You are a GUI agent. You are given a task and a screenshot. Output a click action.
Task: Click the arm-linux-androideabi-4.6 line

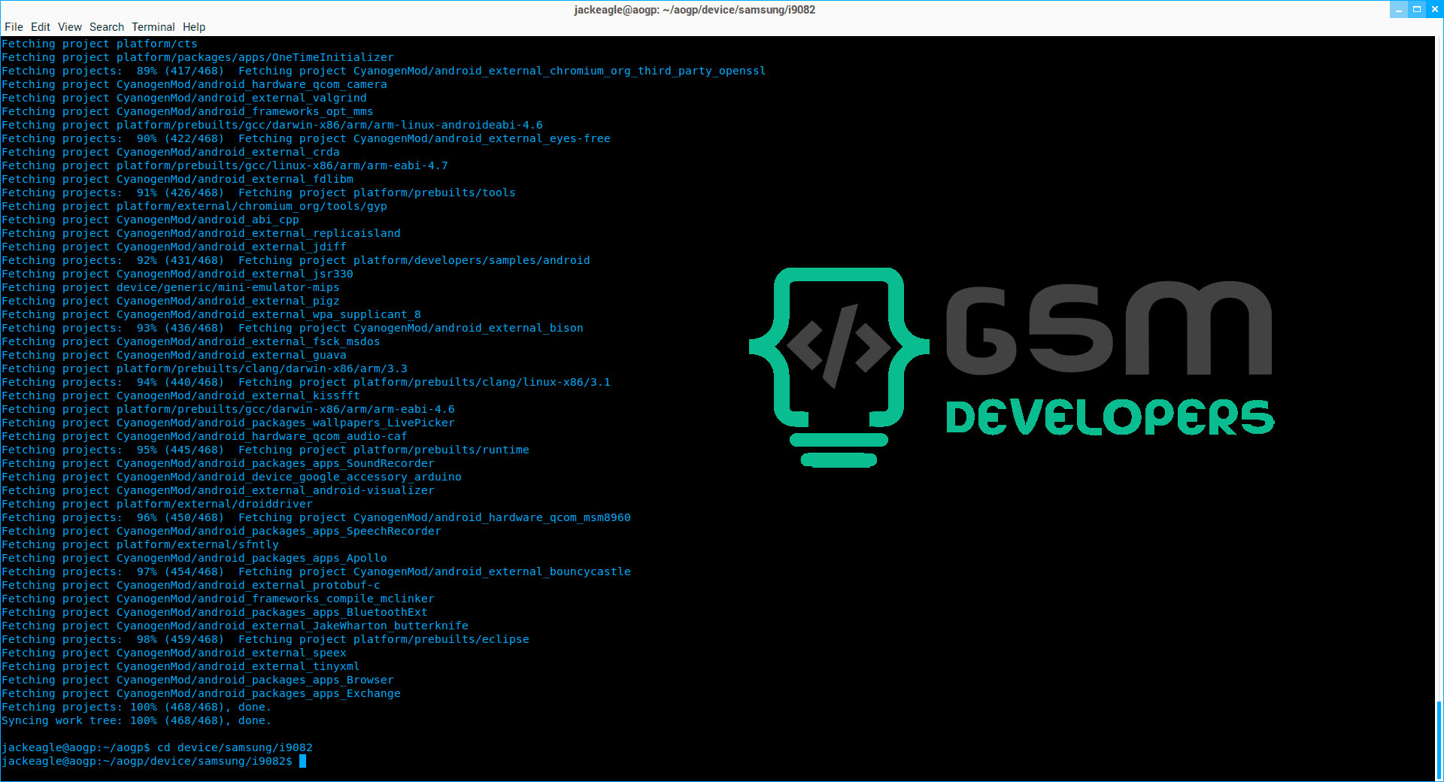click(x=272, y=126)
